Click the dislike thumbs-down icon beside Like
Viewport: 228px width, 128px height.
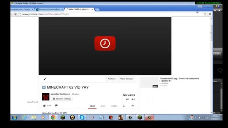click(56, 106)
